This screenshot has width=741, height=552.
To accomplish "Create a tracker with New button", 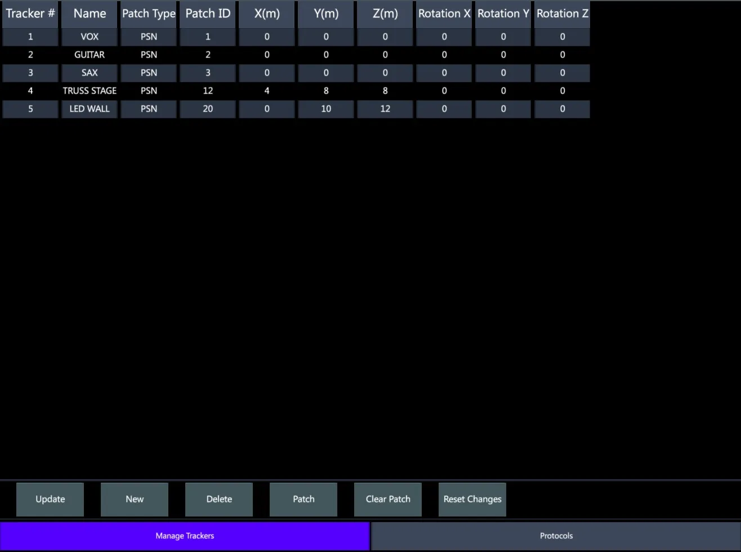I will [x=135, y=499].
